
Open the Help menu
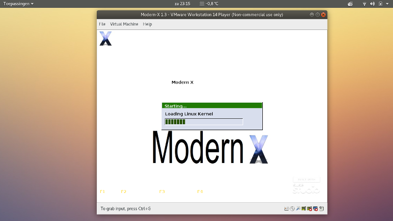[x=147, y=24]
